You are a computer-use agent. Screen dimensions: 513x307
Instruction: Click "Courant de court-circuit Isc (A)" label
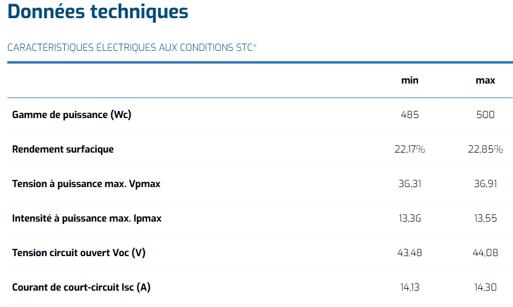point(81,287)
